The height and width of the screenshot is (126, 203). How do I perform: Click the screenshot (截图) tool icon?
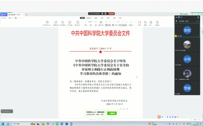145,22
